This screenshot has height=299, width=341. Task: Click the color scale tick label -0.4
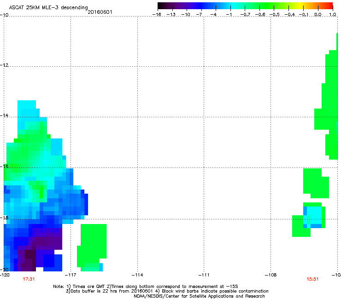tap(290, 15)
